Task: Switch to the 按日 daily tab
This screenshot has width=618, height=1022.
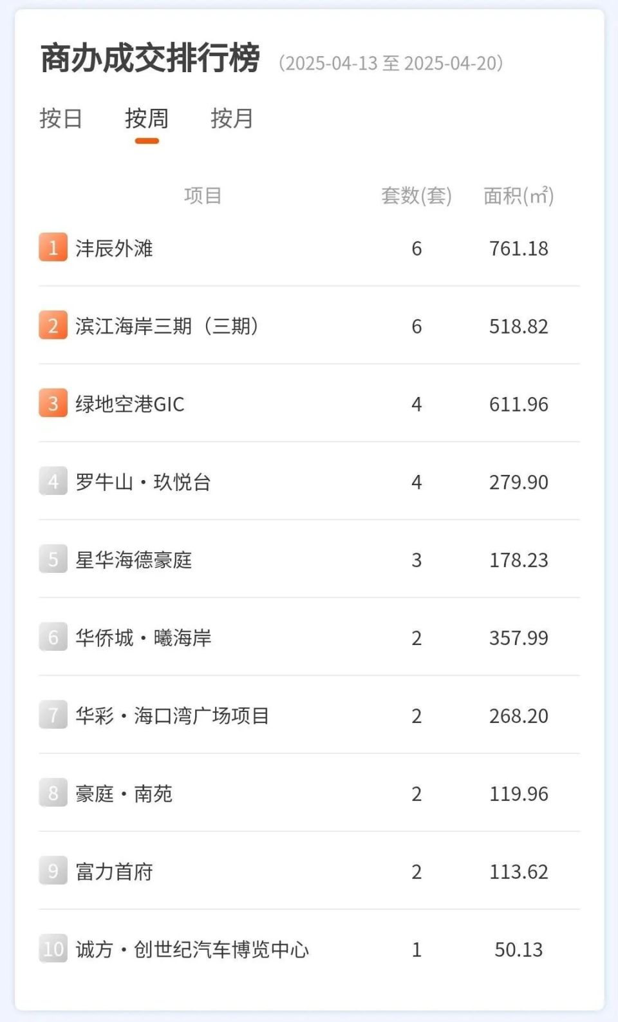Action: 61,119
